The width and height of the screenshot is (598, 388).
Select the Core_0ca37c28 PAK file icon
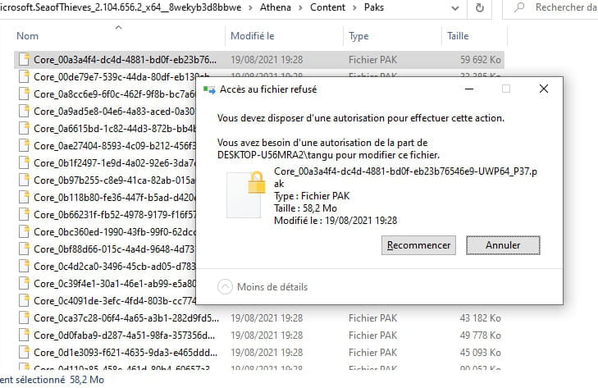point(25,317)
